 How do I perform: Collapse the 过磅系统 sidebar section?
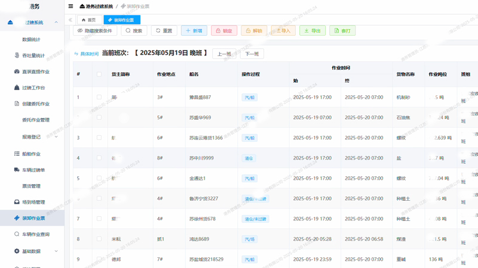pos(56,23)
